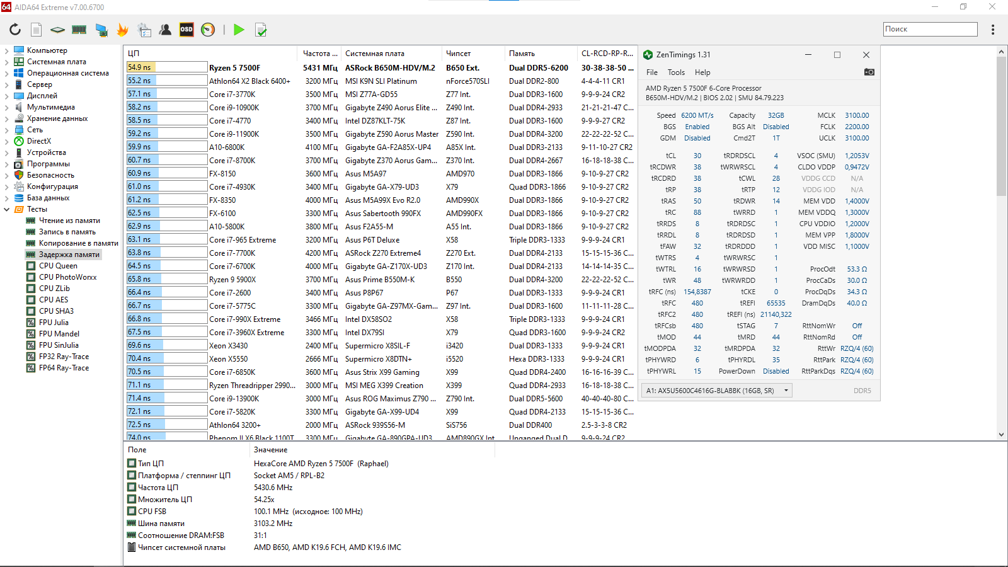Click the chip icon beside CPU Queen
The width and height of the screenshot is (1008, 567).
31,266
